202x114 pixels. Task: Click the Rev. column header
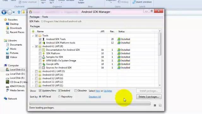[112, 31]
